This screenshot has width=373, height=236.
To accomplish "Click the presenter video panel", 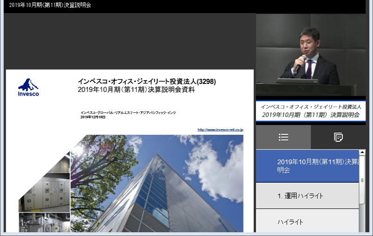I will pyautogui.click(x=311, y=55).
